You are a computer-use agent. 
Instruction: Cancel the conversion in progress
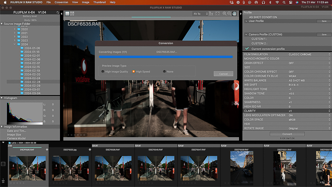point(223,74)
